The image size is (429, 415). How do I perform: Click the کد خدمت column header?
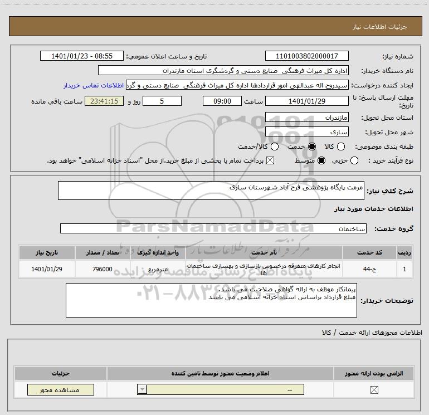(x=369, y=252)
